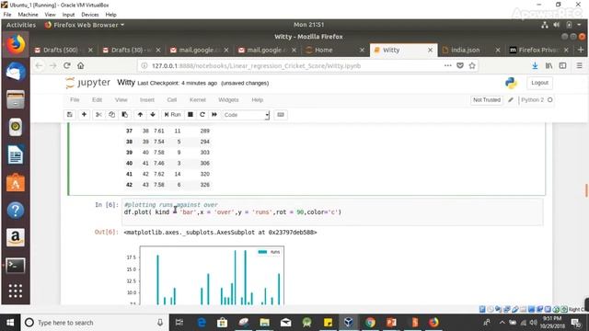Image resolution: width=589 pixels, height=331 pixels.
Task: Open Ubuntu Activities overview
Action: tap(21, 25)
